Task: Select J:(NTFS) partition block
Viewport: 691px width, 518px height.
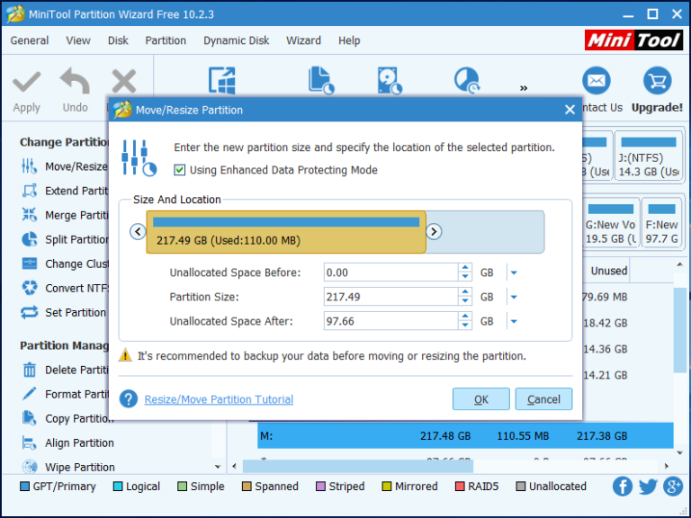Action: [649, 156]
